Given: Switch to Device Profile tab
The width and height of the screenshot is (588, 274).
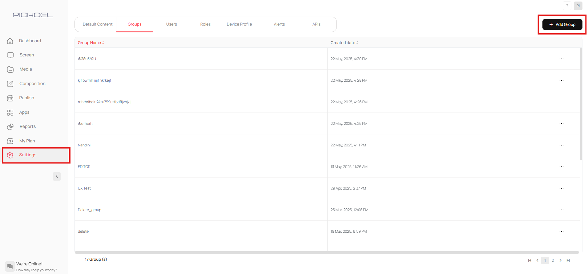Looking at the screenshot, I should [239, 24].
